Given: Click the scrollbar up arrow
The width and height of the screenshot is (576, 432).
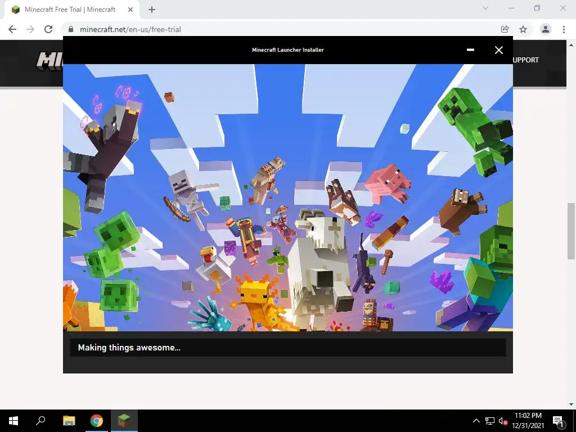Looking at the screenshot, I should 571,45.
